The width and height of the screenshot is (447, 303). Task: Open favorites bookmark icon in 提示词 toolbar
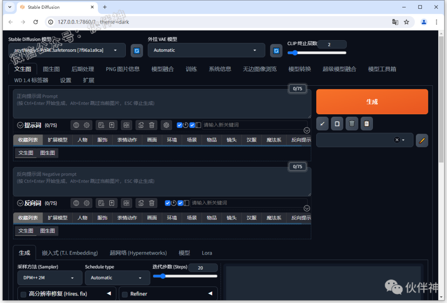[x=112, y=125]
